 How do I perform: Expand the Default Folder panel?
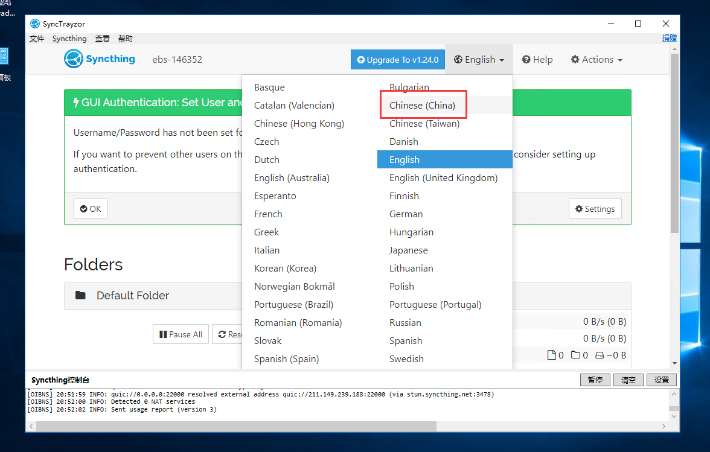[133, 295]
